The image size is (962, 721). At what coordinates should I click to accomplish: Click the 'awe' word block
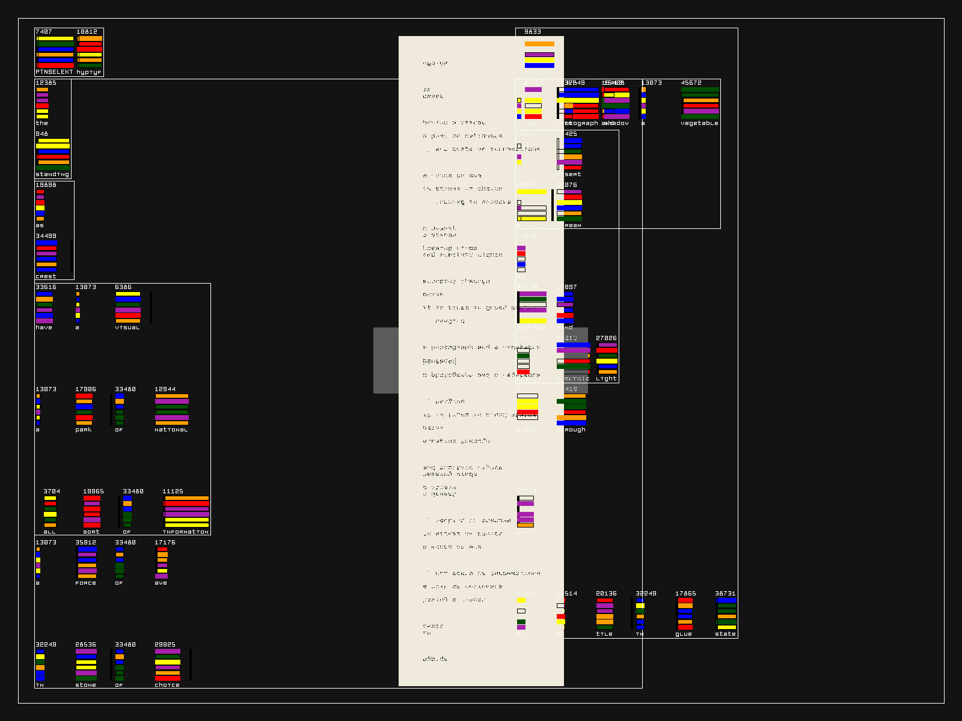point(162,563)
